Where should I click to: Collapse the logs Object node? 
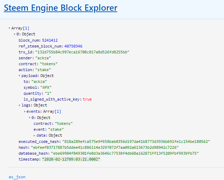click(20, 105)
